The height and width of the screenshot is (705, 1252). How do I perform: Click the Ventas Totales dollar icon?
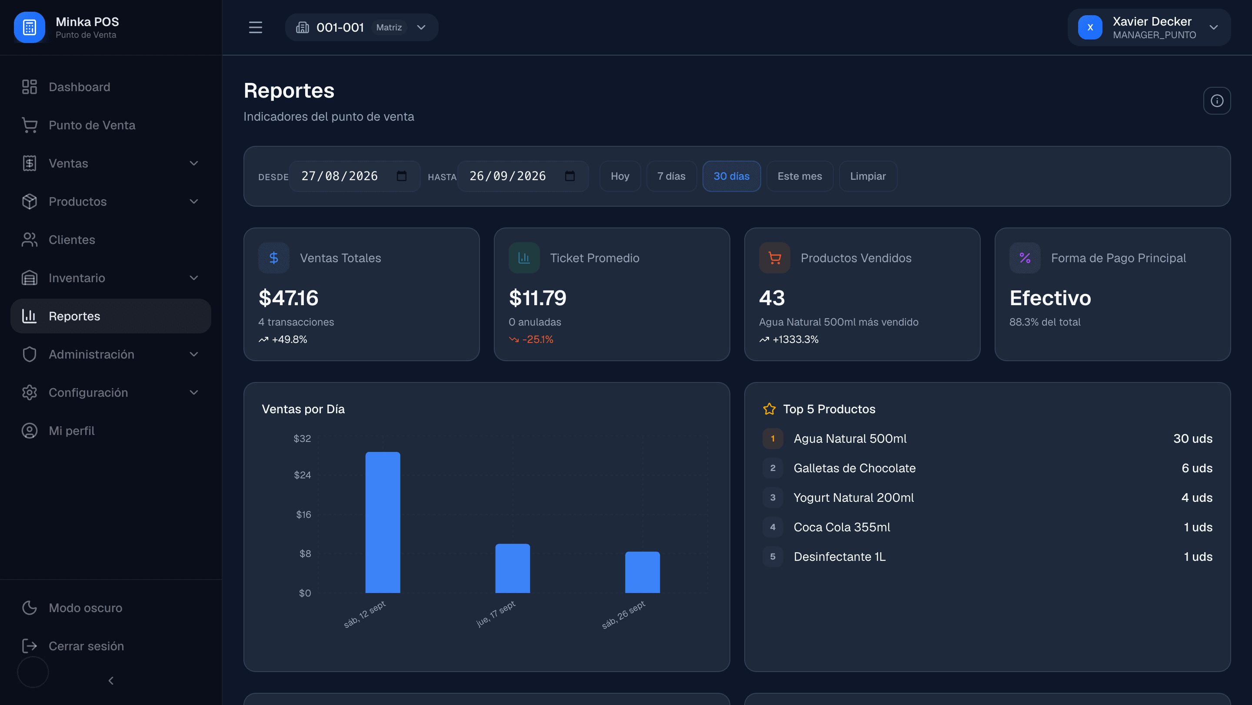click(273, 257)
